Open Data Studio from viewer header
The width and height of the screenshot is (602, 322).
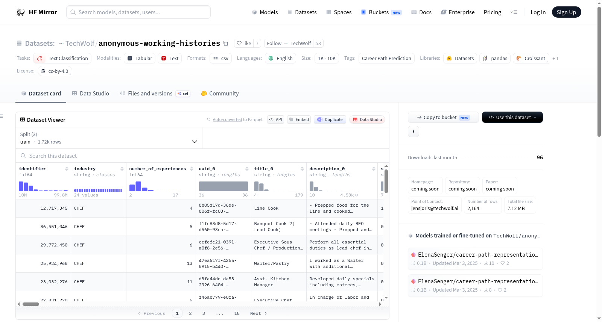[367, 119]
